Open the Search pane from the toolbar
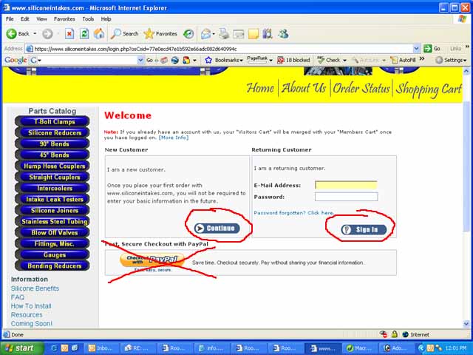The width and height of the screenshot is (473, 355). [124, 33]
